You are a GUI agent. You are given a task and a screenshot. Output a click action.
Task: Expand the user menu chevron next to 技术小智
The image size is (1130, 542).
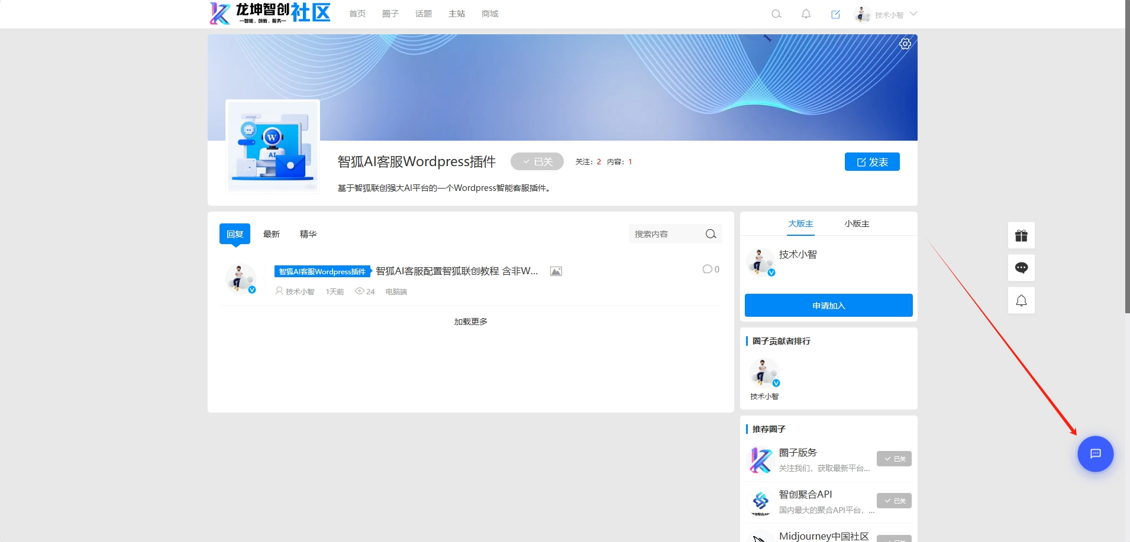tap(913, 14)
